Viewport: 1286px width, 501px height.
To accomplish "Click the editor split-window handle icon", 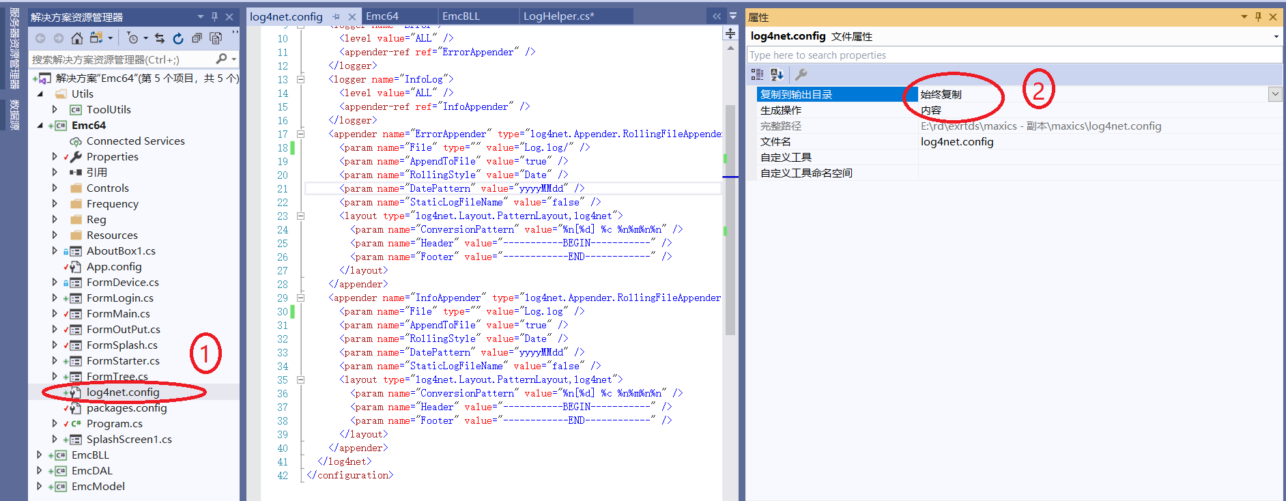I will click(x=730, y=33).
